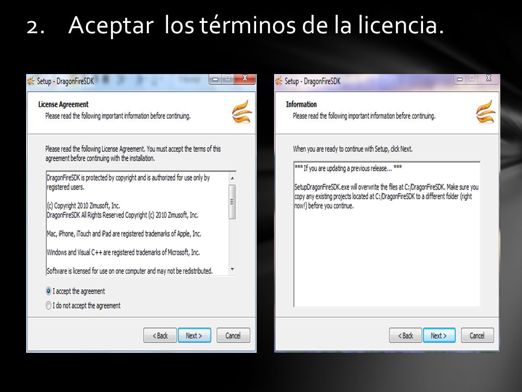Click the disabled maximize button of Information window

(472, 78)
